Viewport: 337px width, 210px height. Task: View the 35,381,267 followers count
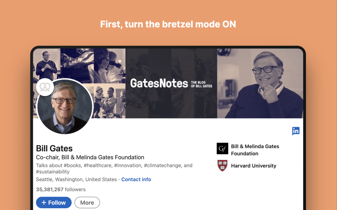pyautogui.click(x=61, y=190)
